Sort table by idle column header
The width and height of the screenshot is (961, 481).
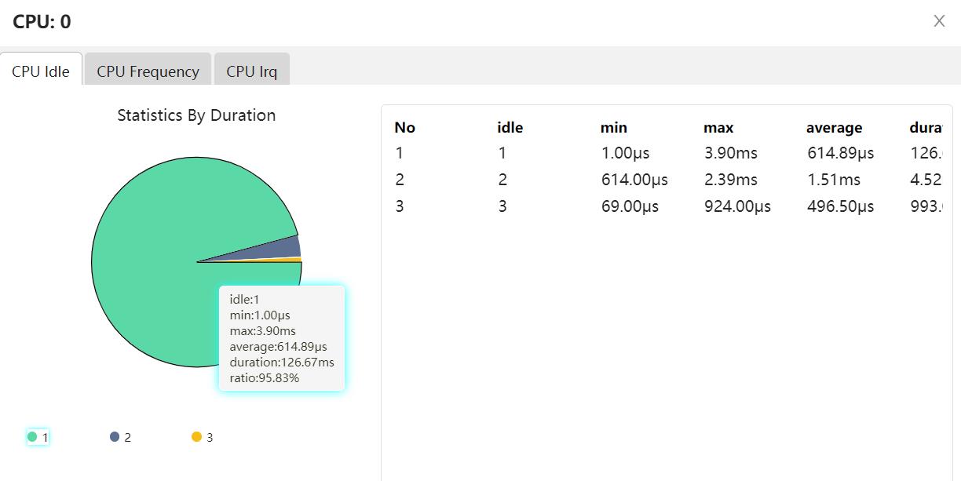click(510, 128)
